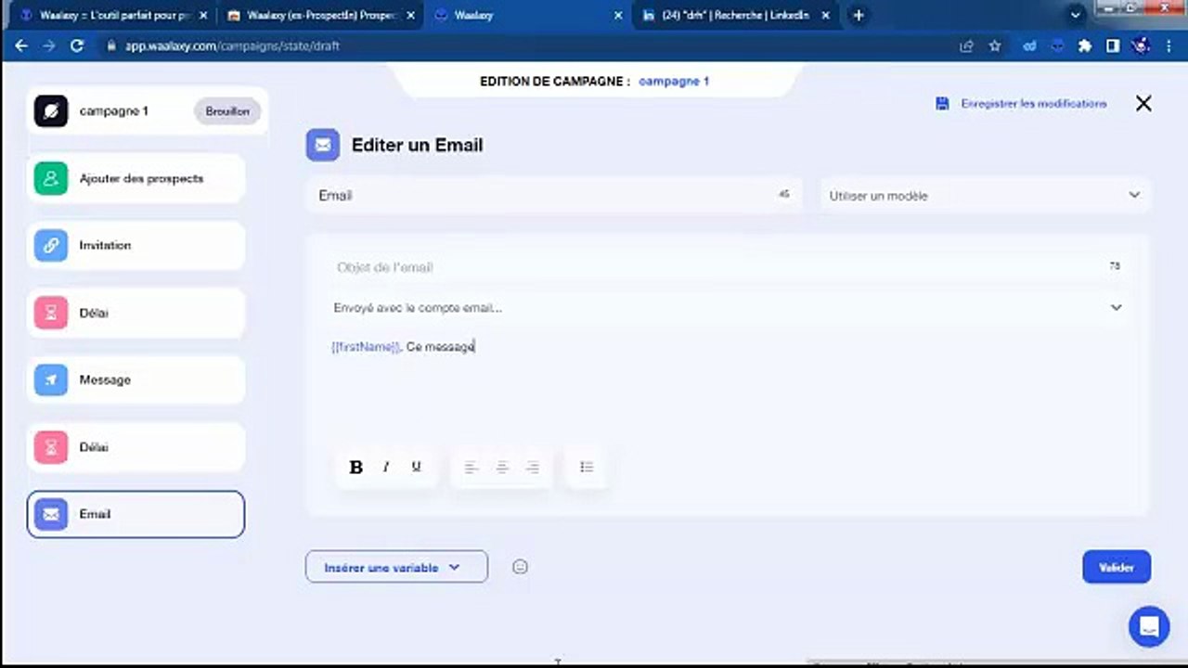
Task: Click the campagne 1 planet icon
Action: (x=51, y=111)
